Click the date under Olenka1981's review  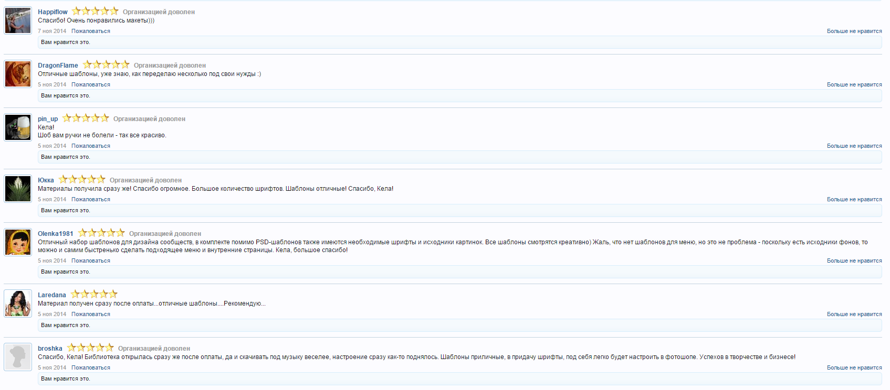point(52,261)
